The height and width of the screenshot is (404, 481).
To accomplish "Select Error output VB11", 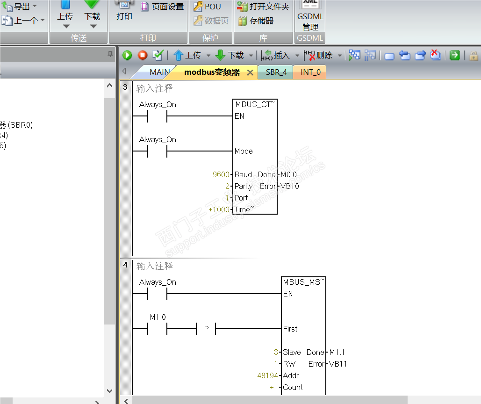I will [338, 364].
